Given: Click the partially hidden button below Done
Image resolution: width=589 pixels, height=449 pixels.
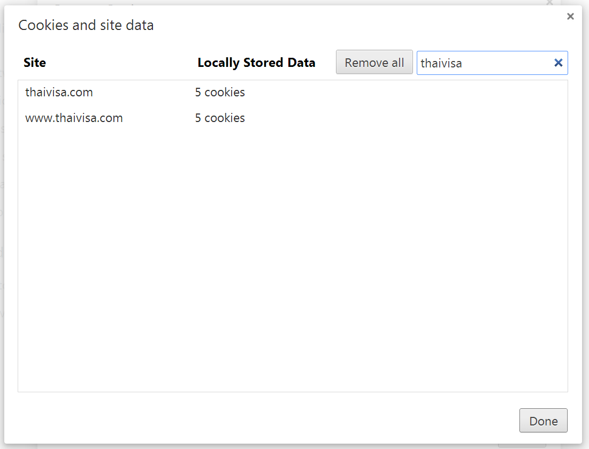Looking at the screenshot, I should [522, 446].
